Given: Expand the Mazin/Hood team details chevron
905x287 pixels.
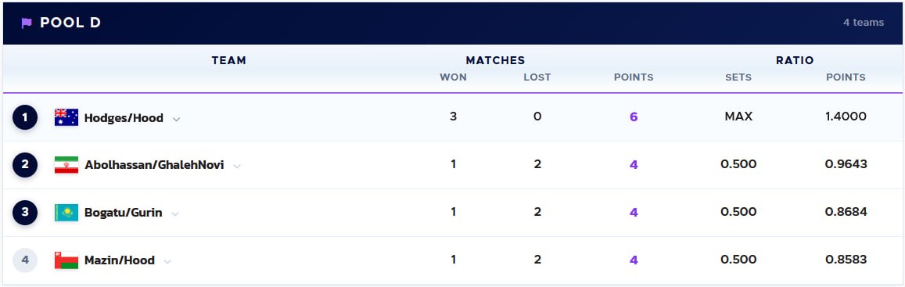Looking at the screenshot, I should [x=167, y=262].
